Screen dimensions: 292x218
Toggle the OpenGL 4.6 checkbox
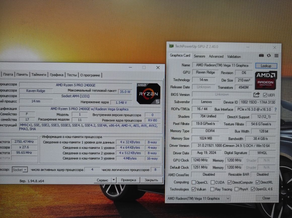point(253,189)
